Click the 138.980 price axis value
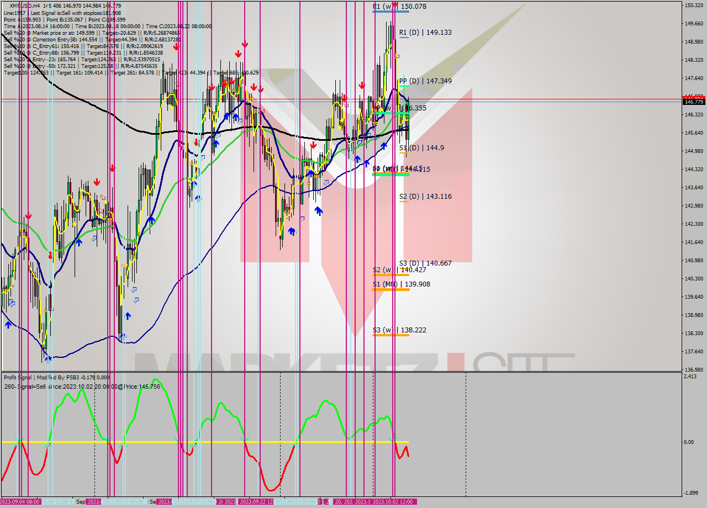 point(694,315)
